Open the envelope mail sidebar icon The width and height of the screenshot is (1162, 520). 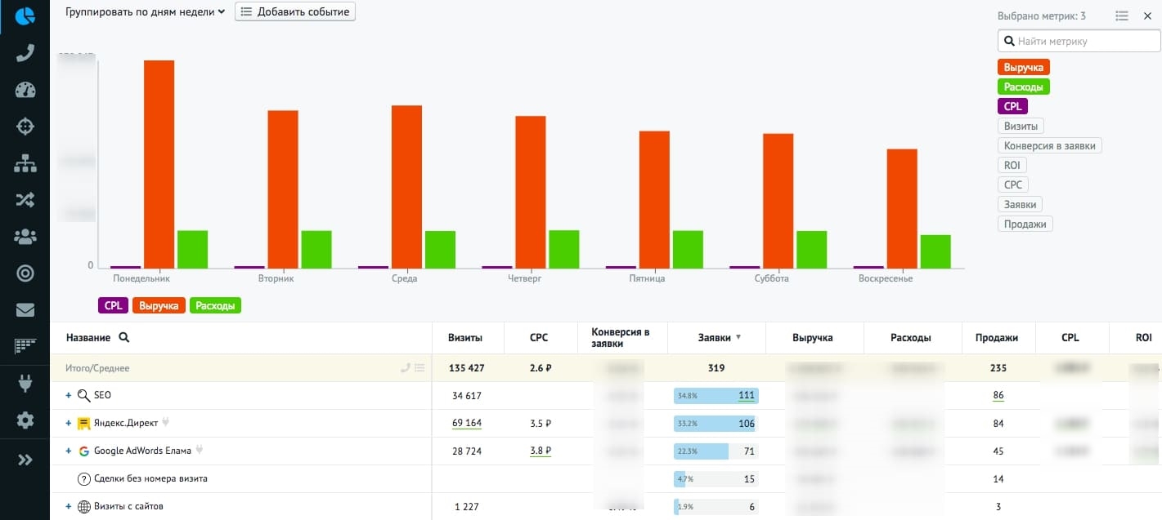[x=25, y=310]
